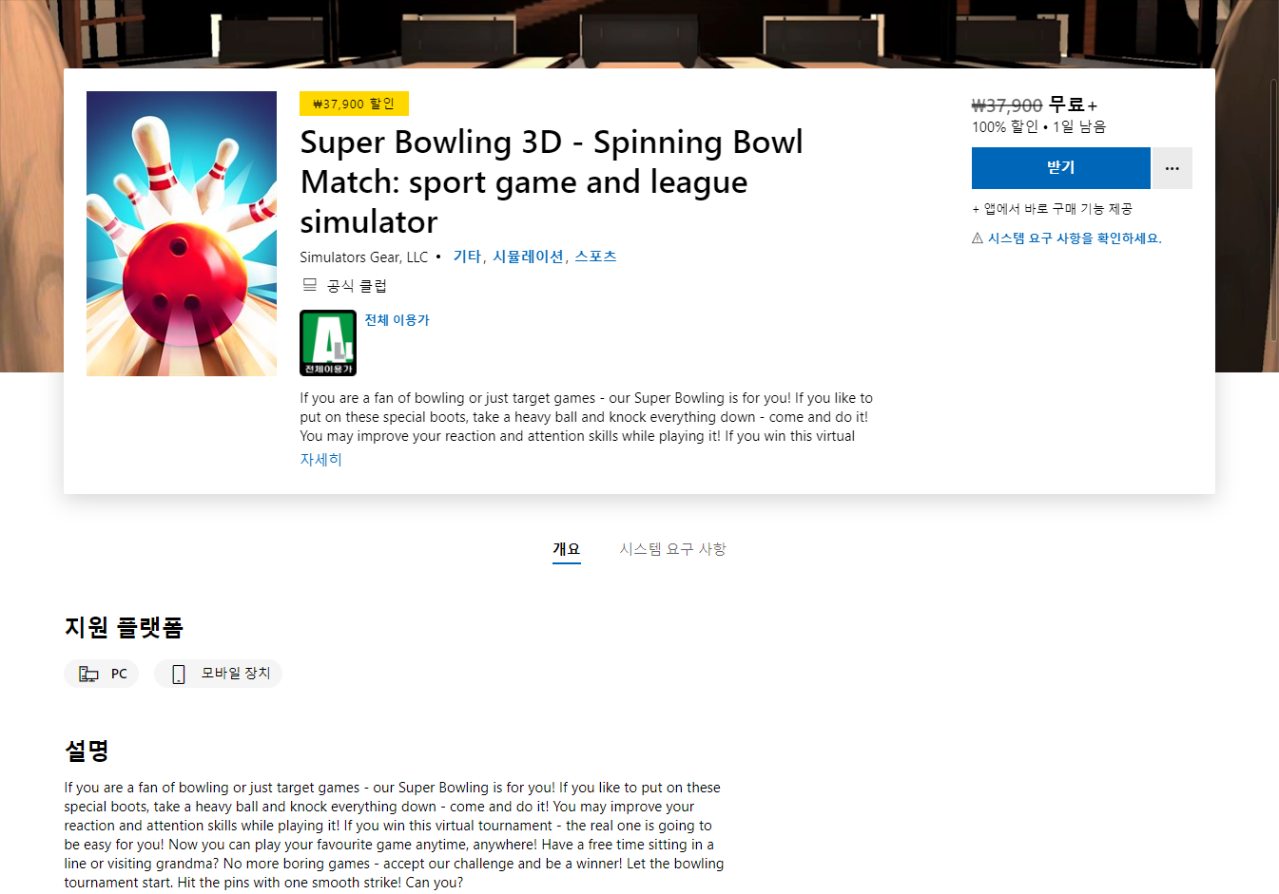Select the 모바일 장치 platform chip
The width and height of the screenshot is (1279, 894).
pos(219,674)
